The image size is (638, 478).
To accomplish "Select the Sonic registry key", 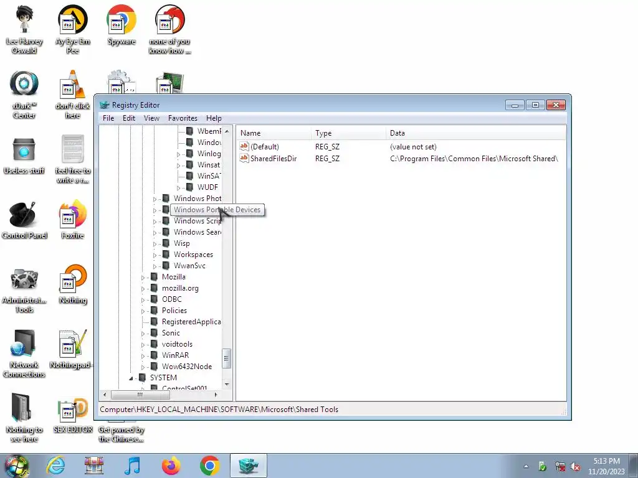I will click(171, 333).
